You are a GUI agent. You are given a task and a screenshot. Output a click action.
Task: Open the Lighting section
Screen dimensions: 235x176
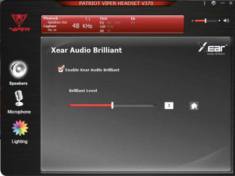(x=20, y=132)
